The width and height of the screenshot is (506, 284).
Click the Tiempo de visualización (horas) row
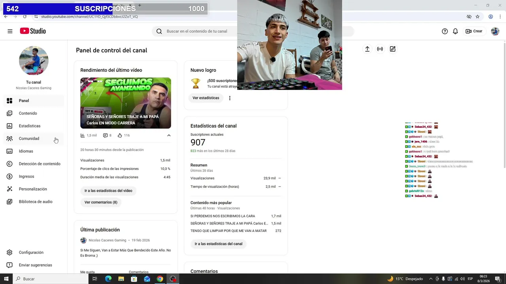pos(236,187)
